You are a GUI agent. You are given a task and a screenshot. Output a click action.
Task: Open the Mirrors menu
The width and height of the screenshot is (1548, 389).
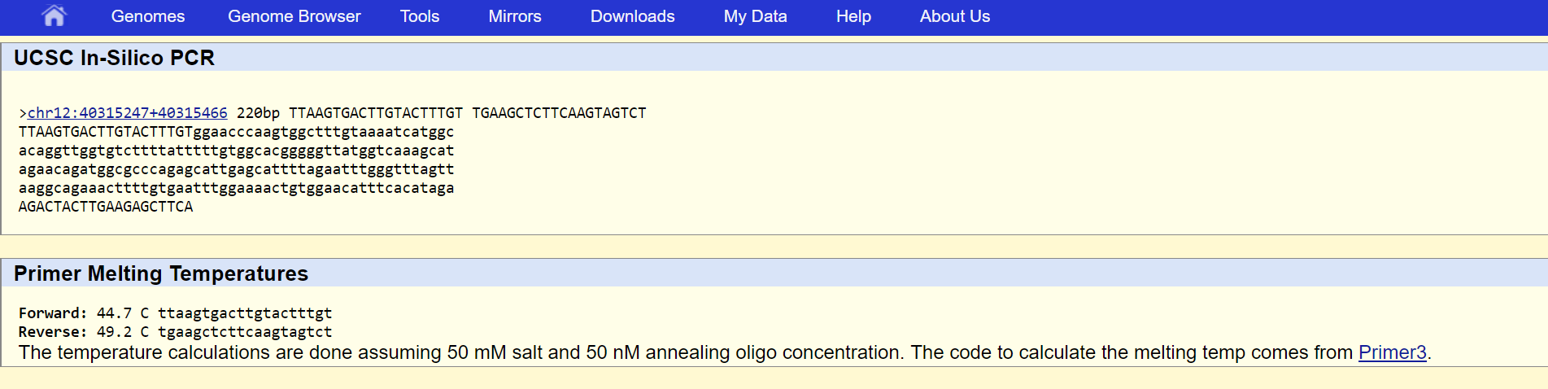point(515,16)
